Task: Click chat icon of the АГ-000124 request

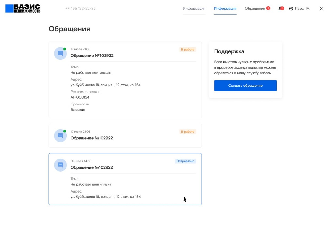Action: 60,53
